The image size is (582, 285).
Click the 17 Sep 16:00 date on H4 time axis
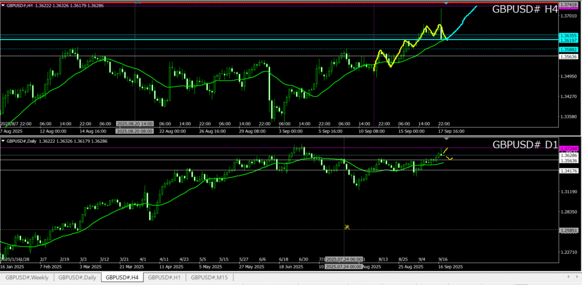[452, 131]
